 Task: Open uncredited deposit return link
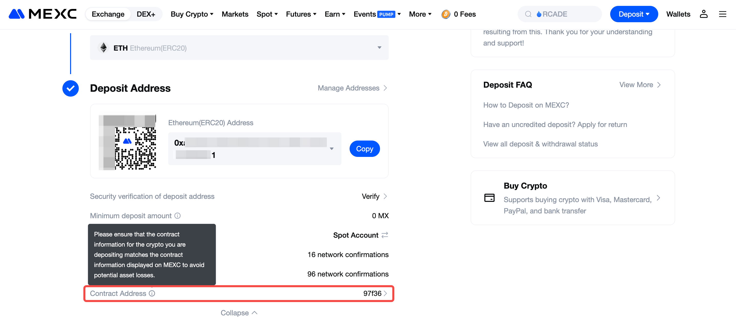pyautogui.click(x=555, y=124)
